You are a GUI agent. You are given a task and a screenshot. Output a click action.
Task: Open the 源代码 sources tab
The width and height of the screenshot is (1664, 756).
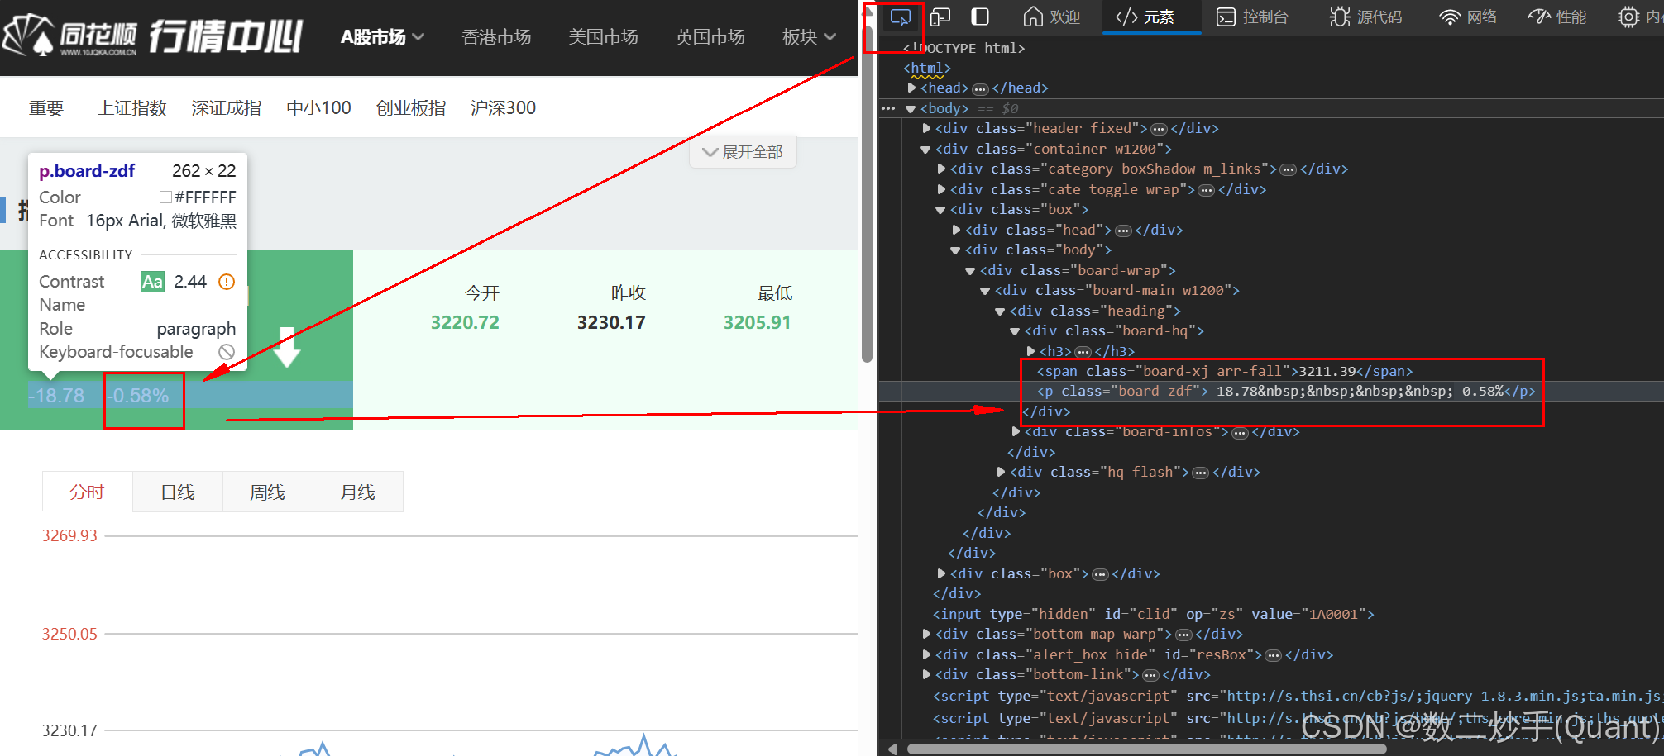pos(1365,17)
